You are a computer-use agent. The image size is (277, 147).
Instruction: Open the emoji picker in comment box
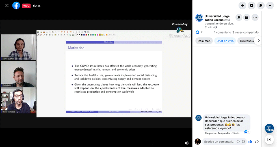pos(238,142)
